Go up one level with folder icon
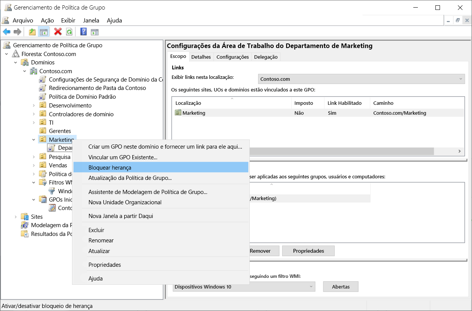This screenshot has height=311, width=472. tap(32, 32)
